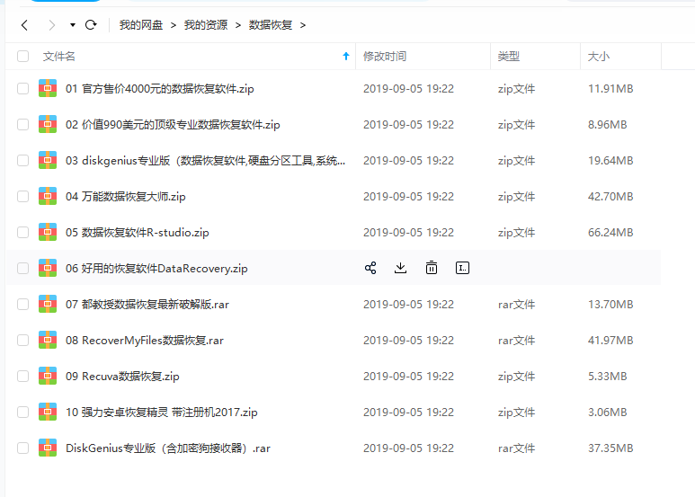Image resolution: width=695 pixels, height=497 pixels.
Task: Check the box for 04 万能数据恢复大师
Action: tap(23, 196)
